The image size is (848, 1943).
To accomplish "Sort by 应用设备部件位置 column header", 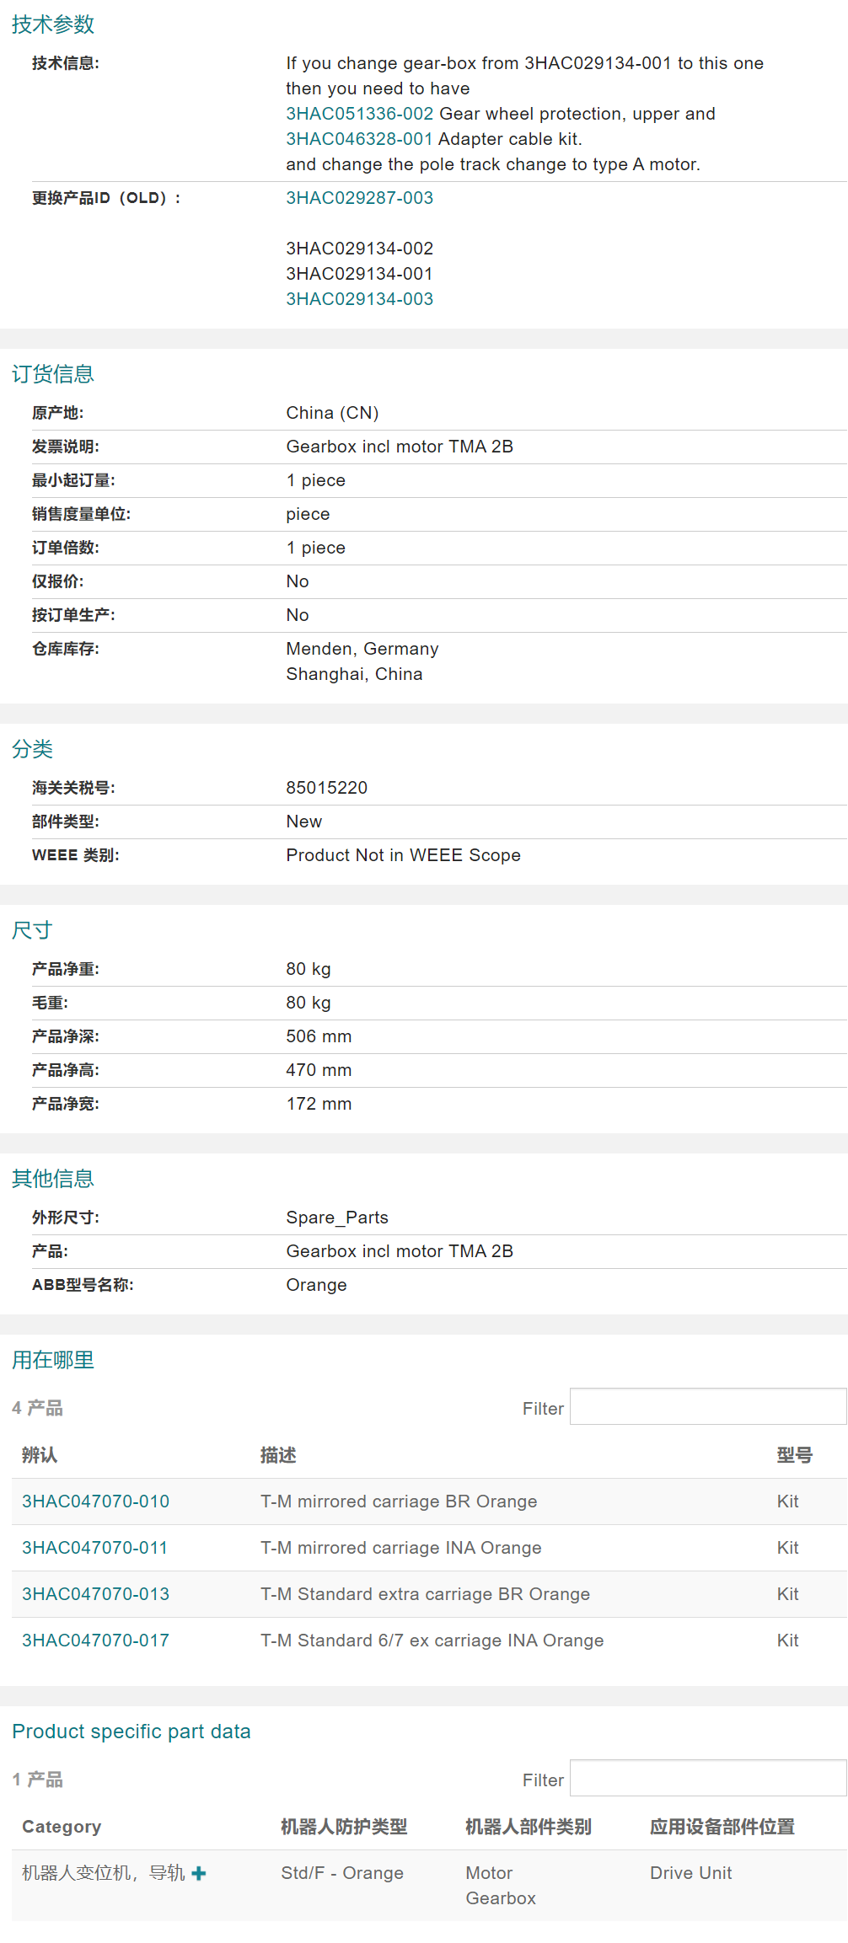I will (722, 1827).
